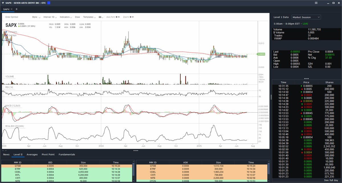This screenshot has height=183, width=342.
Task: Open the hamburger menu in the title bar
Action: (316, 3)
